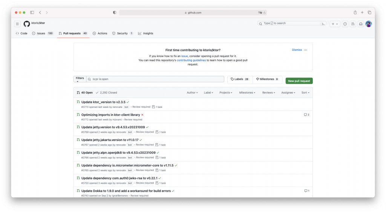
Task: Dismiss the first time contributing banner
Action: (297, 50)
